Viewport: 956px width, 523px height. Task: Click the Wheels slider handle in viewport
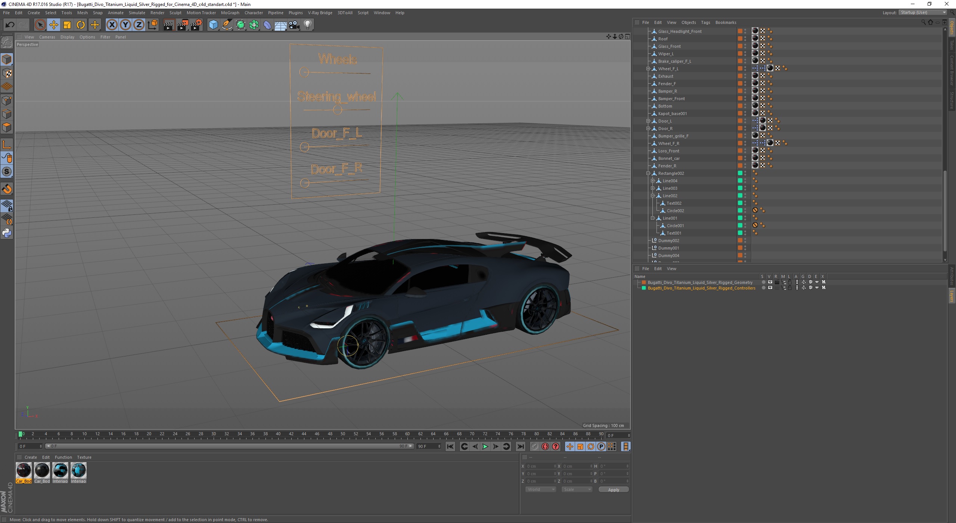click(304, 72)
